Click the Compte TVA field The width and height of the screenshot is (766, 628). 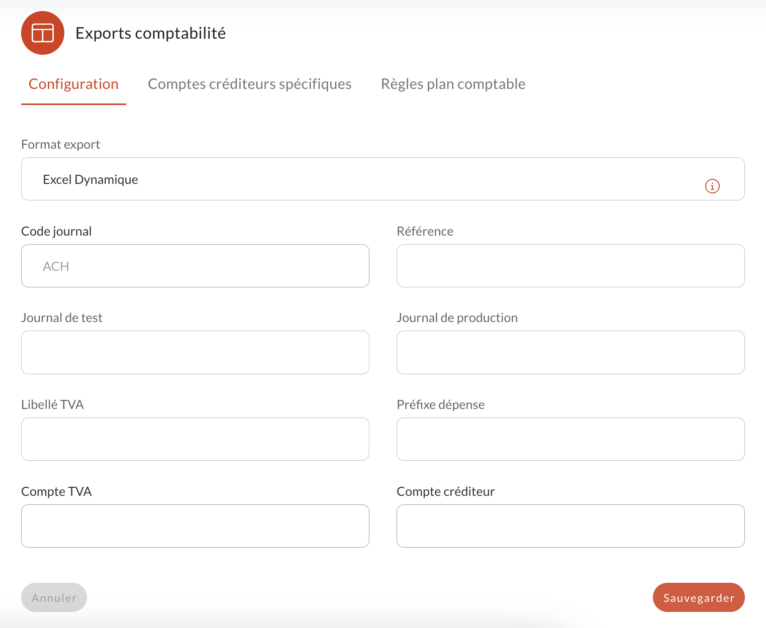pyautogui.click(x=195, y=526)
